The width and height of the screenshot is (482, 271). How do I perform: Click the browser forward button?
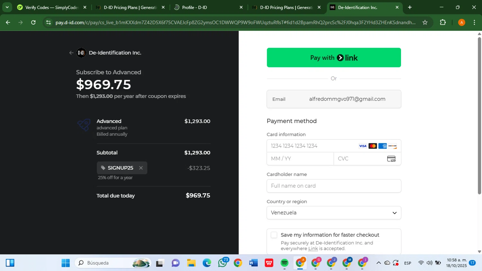pos(21,23)
